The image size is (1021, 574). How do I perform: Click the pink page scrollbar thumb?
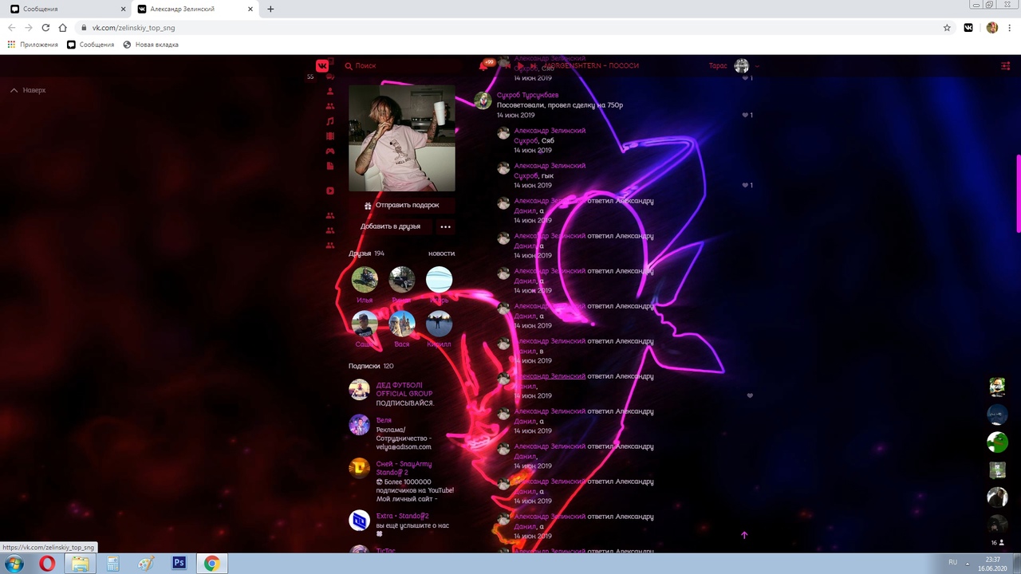[x=1018, y=182]
